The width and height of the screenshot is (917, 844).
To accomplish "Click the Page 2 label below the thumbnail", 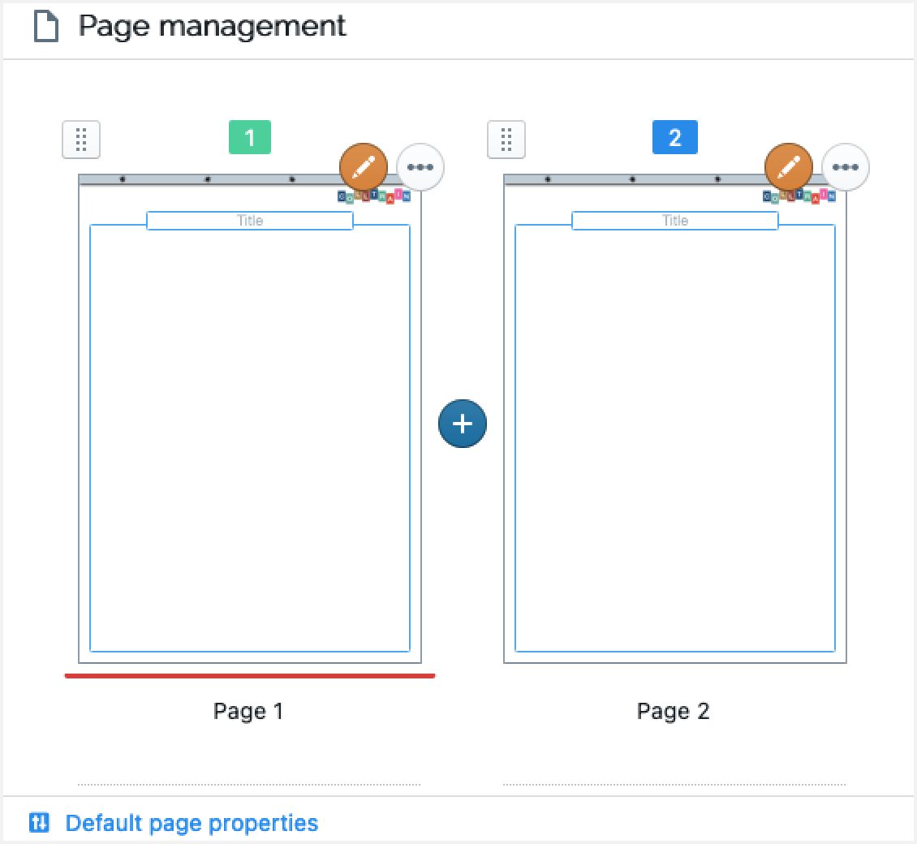I will [x=674, y=711].
